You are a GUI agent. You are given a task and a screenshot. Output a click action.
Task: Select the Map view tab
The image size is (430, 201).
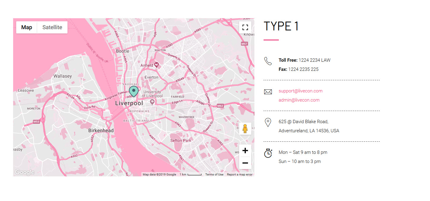pyautogui.click(x=27, y=27)
